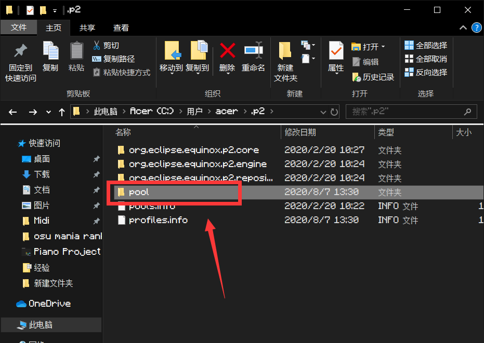Select the pool folder
Screen dimensions: 484x343
(x=139, y=192)
